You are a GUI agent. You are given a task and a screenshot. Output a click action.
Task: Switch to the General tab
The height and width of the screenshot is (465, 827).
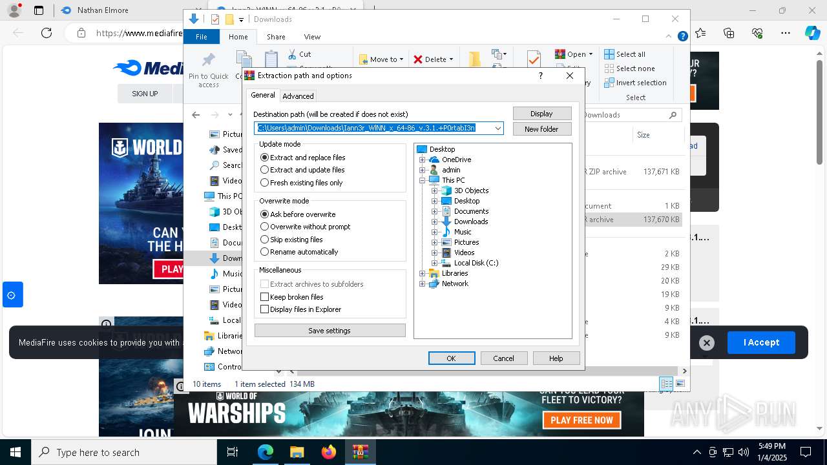tap(263, 95)
